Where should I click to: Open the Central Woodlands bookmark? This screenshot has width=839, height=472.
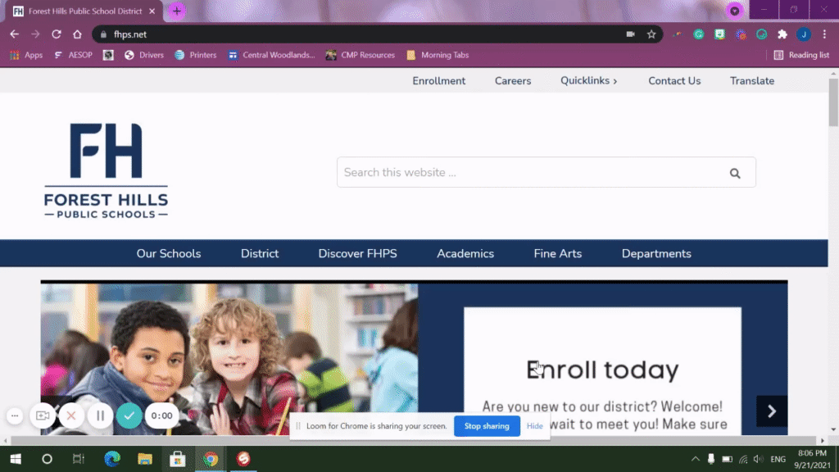point(272,55)
